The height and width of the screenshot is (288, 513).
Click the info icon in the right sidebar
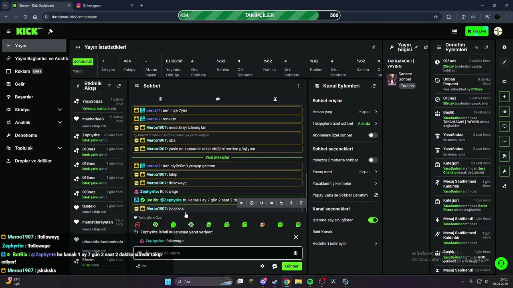(504, 47)
